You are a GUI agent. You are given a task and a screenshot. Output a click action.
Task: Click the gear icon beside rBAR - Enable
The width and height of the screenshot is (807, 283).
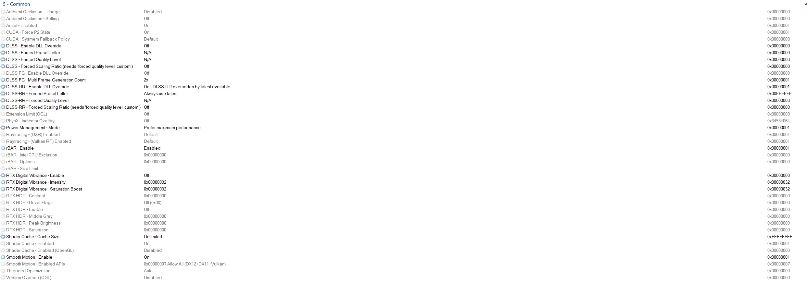(3, 148)
